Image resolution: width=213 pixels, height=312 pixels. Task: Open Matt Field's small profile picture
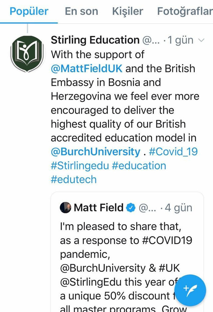66,208
